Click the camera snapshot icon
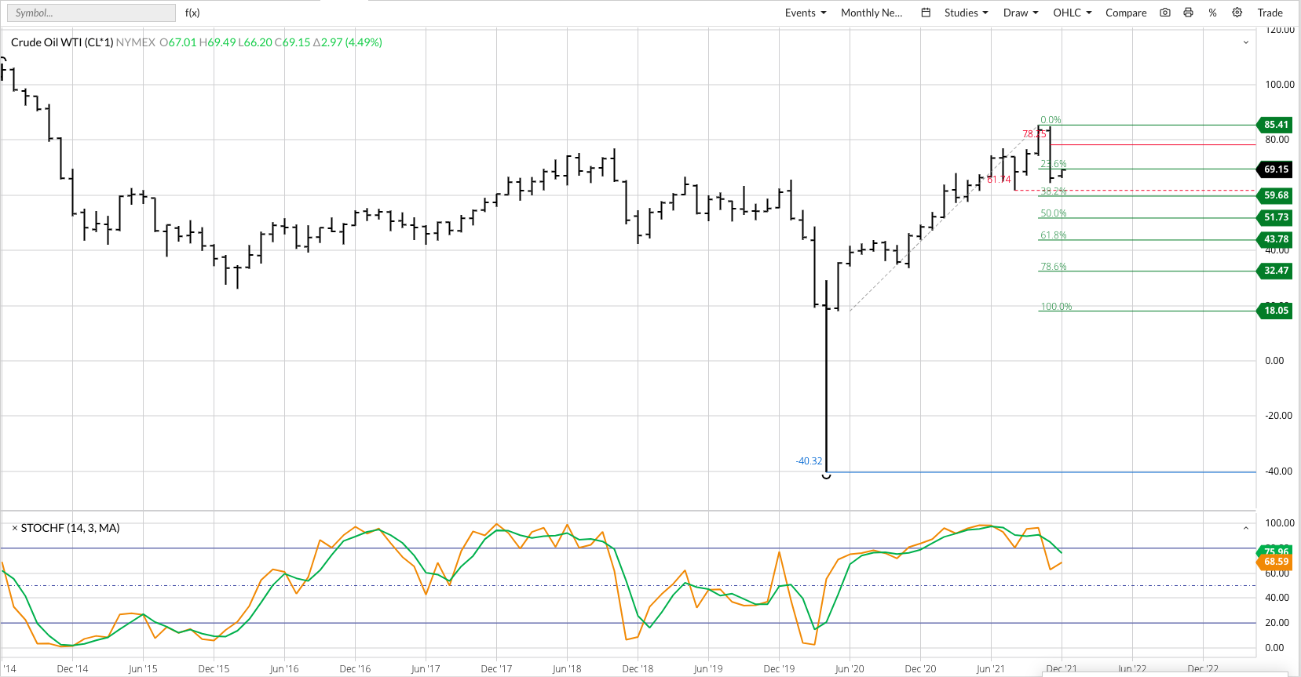This screenshot has width=1301, height=677. [x=1165, y=13]
